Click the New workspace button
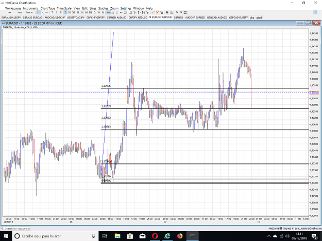322x241 pixels. pyautogui.click(x=10, y=12)
